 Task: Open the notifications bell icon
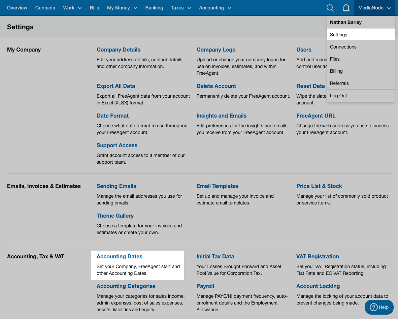point(346,8)
